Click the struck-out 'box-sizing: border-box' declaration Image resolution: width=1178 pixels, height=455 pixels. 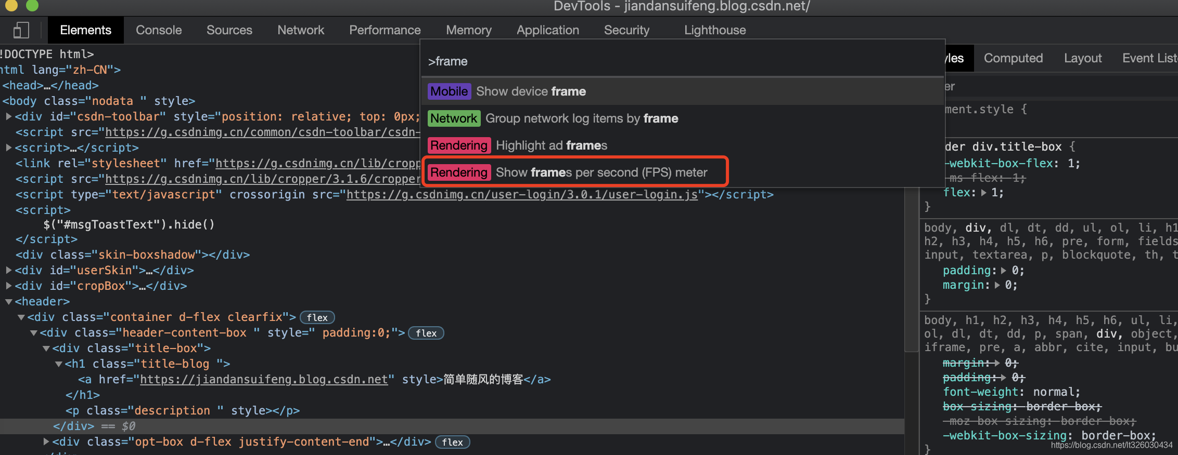tap(1022, 406)
